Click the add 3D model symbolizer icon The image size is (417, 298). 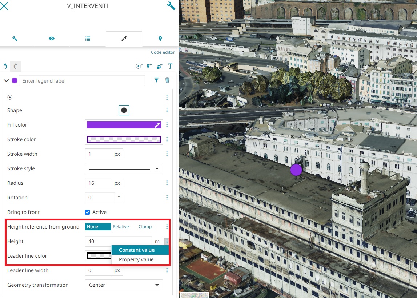(159, 66)
